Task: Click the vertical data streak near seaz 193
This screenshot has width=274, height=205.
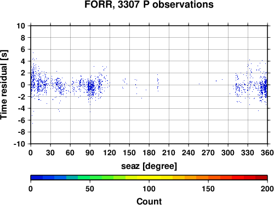Action: 158,83
